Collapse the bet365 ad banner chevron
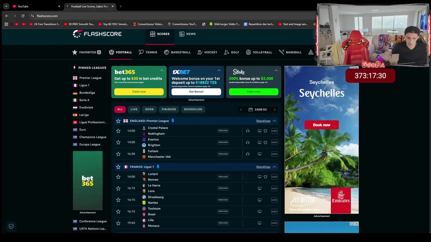431x242 pixels. coord(162,71)
